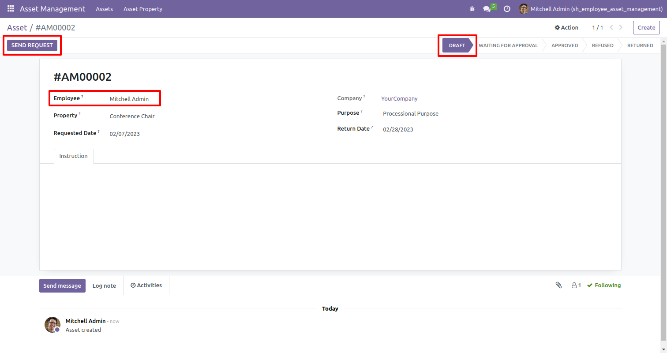Click the Employee field value Mitchell Admin
The image size is (667, 353).
point(129,99)
